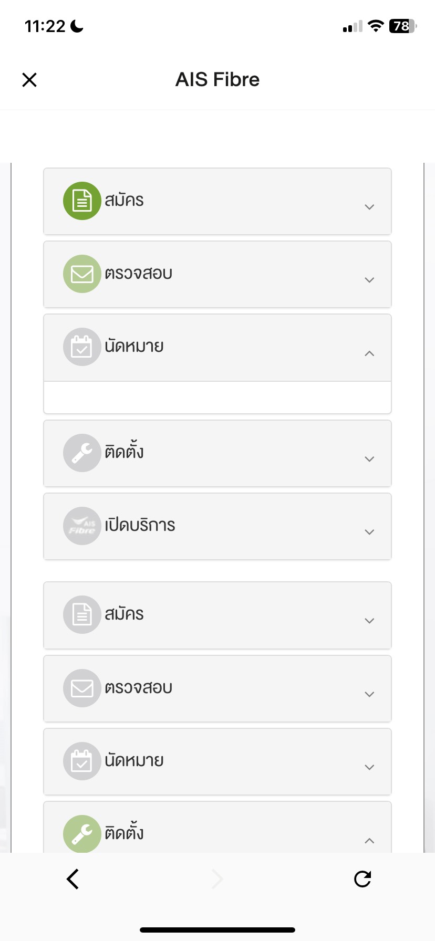Open the เปิดบริการ header label

pos(140,525)
